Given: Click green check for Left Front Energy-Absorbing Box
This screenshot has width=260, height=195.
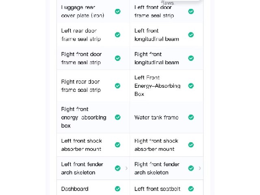Looking at the screenshot, I should click(x=191, y=86).
